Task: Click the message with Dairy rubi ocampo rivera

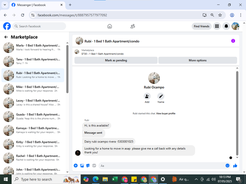Action: tap(109, 141)
